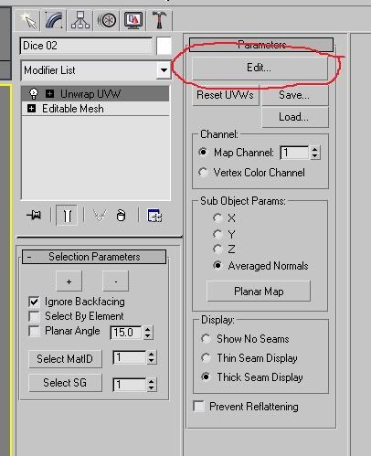Click the Edit... button
The width and height of the screenshot is (371, 456).
260,68
